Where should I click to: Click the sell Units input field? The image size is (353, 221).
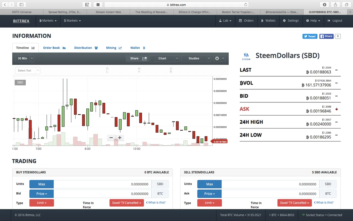click(x=271, y=184)
